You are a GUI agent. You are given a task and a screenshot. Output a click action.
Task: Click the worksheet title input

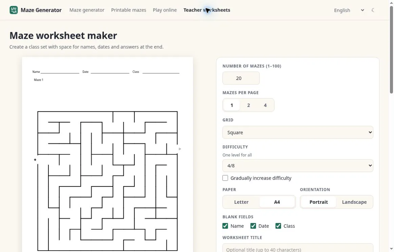pyautogui.click(x=298, y=248)
